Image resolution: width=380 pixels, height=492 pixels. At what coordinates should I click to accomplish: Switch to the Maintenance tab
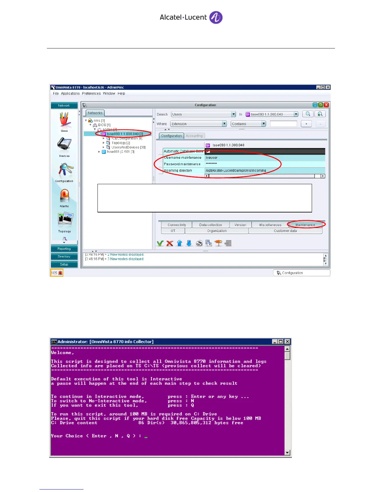(305, 225)
